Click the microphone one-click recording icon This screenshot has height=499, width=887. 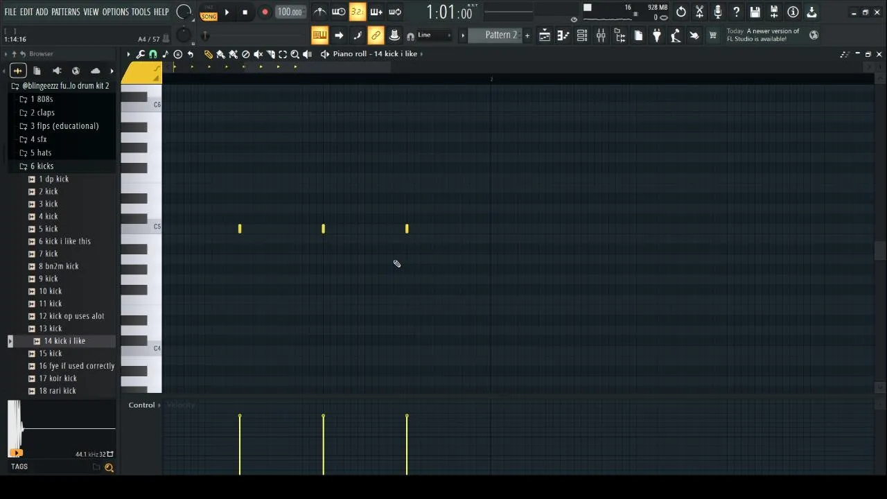[718, 12]
